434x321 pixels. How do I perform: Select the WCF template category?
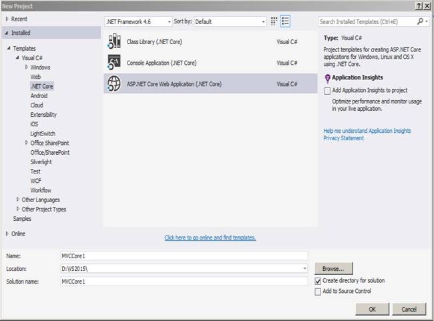[x=35, y=181]
